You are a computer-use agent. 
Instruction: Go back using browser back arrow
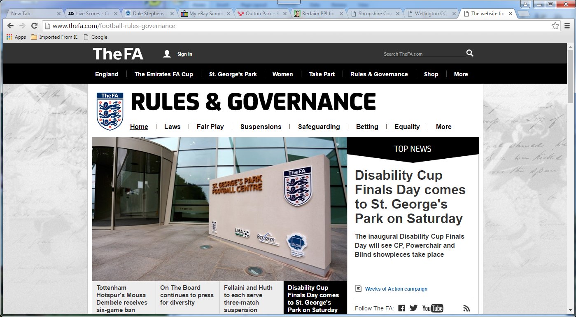[x=11, y=26]
